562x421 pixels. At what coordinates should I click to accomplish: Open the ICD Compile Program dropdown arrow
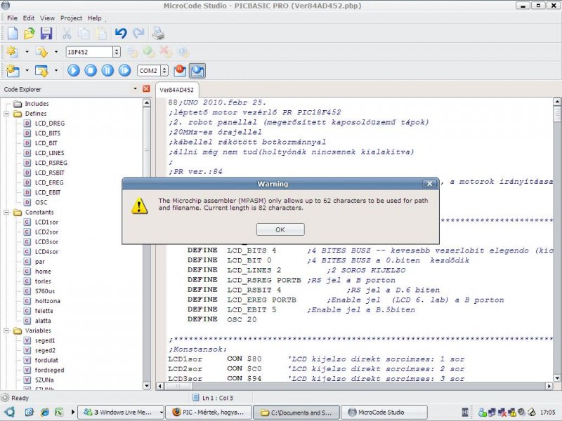[x=56, y=71]
